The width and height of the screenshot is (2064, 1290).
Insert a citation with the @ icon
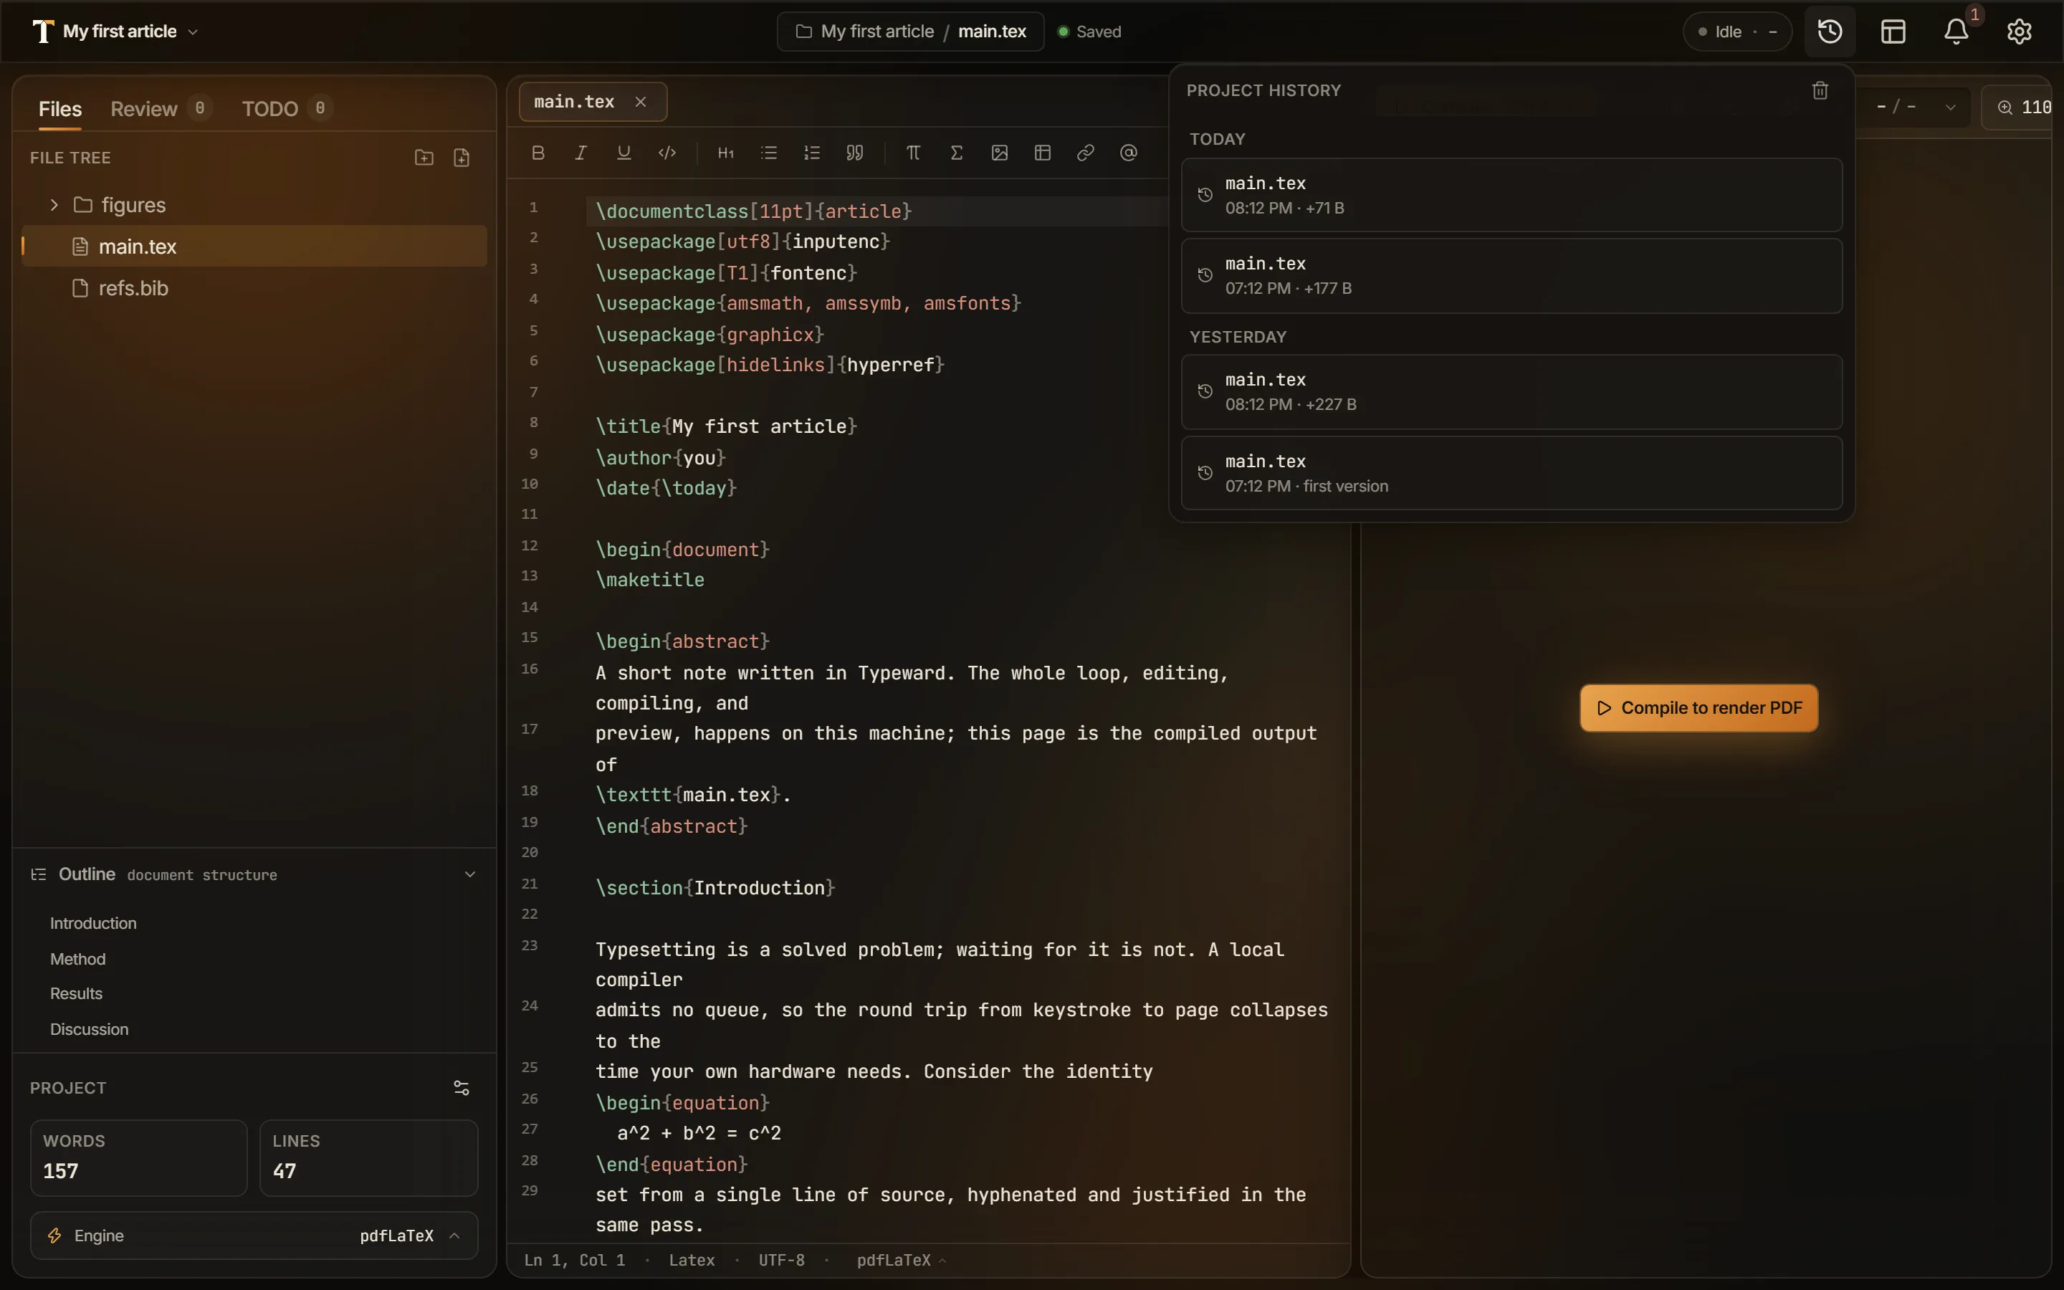tap(1128, 153)
